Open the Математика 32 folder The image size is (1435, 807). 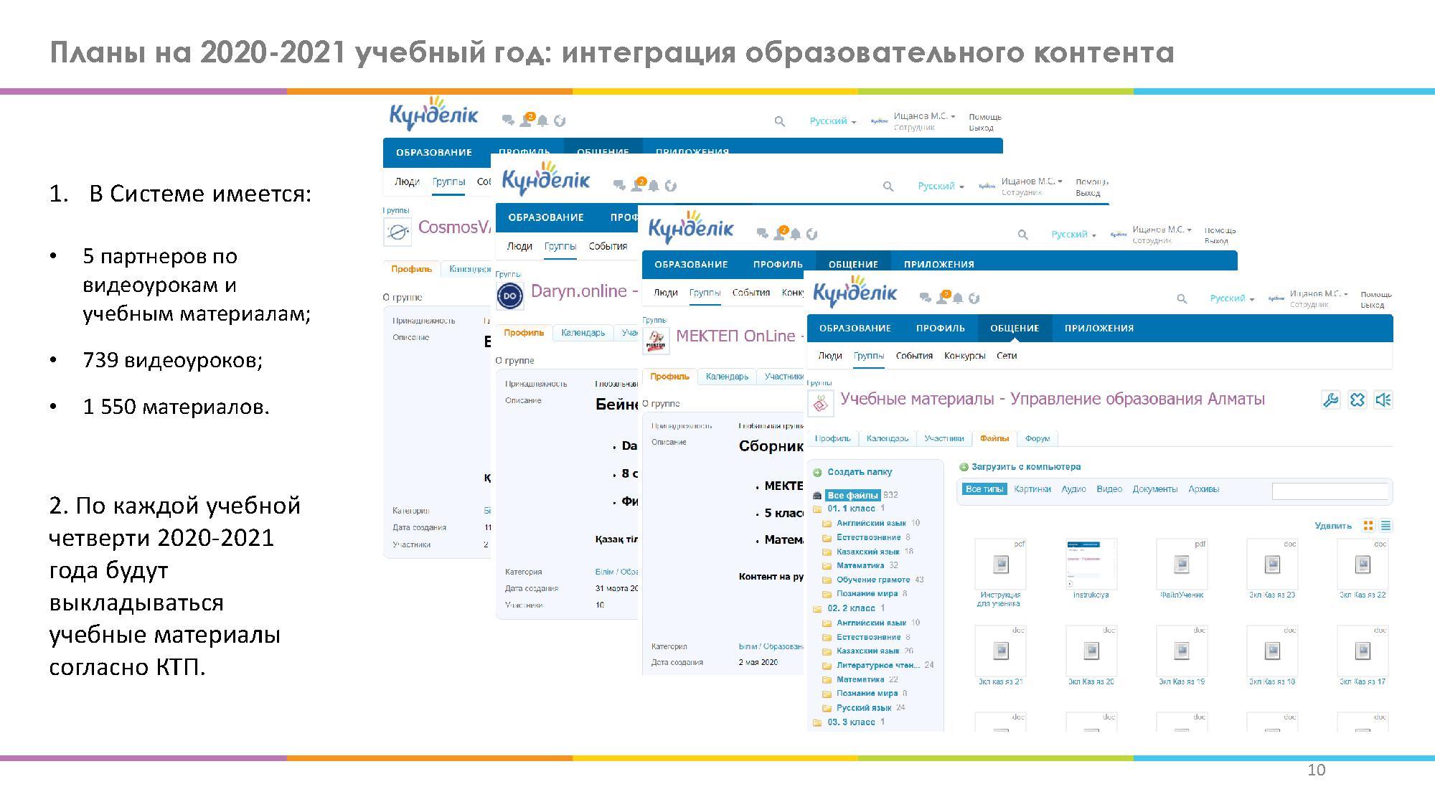click(860, 565)
